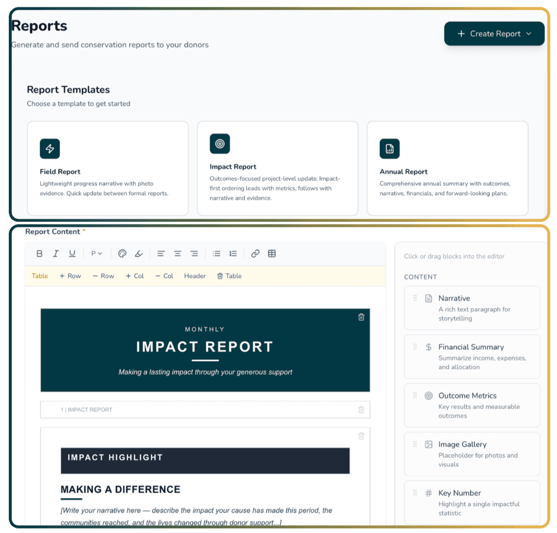This screenshot has height=533, width=557.
Task: Toggle underline formatting in editor toolbar
Action: point(72,254)
